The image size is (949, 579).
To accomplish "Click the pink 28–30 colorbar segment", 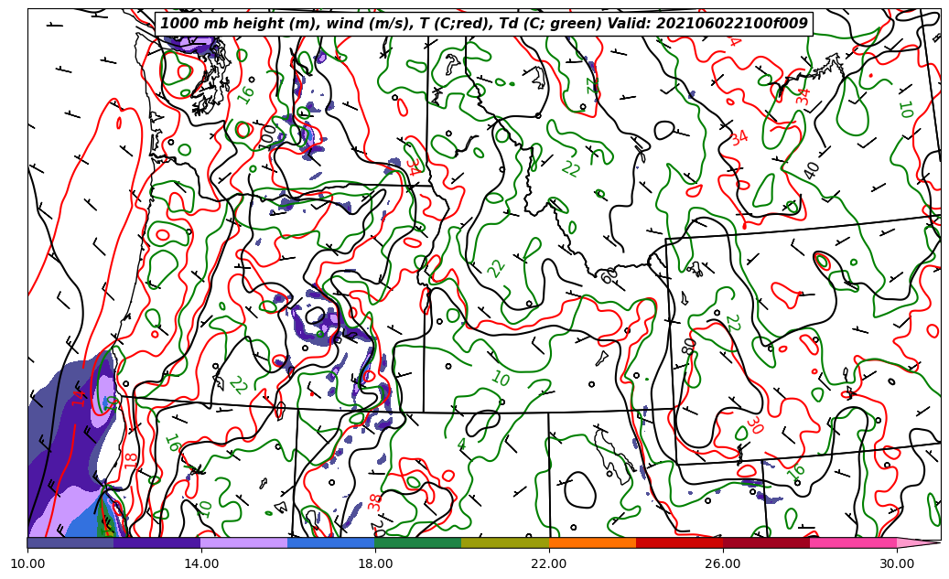I will pyautogui.click(x=853, y=542).
